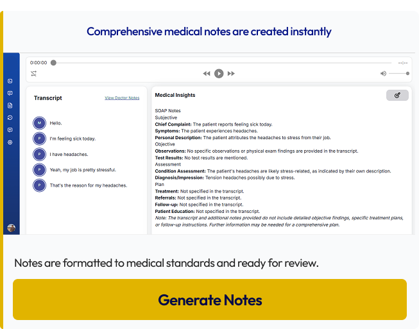The image size is (419, 329).
Task: Open the View Doctor Notes link
Action: 122,98
